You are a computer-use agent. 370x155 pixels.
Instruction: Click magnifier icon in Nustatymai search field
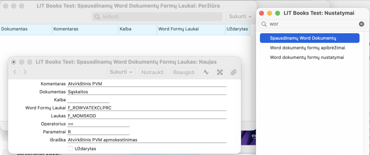click(264, 24)
